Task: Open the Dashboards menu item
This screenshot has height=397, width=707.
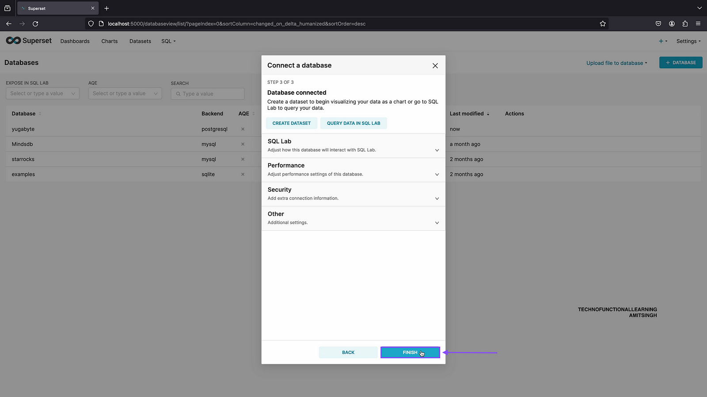Action: pos(75,41)
